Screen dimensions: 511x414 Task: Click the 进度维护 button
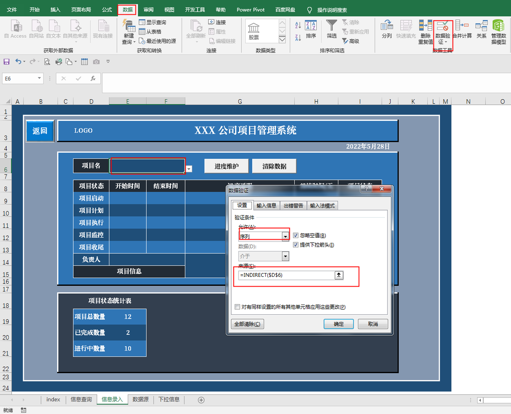pos(227,166)
